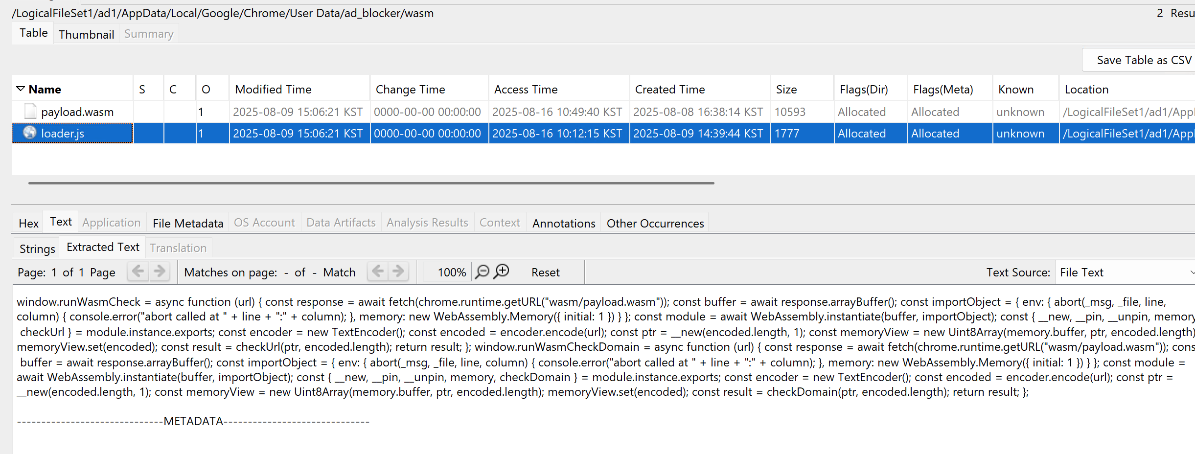Select the payload.wasm file row
The height and width of the screenshot is (454, 1195).
tap(603, 112)
